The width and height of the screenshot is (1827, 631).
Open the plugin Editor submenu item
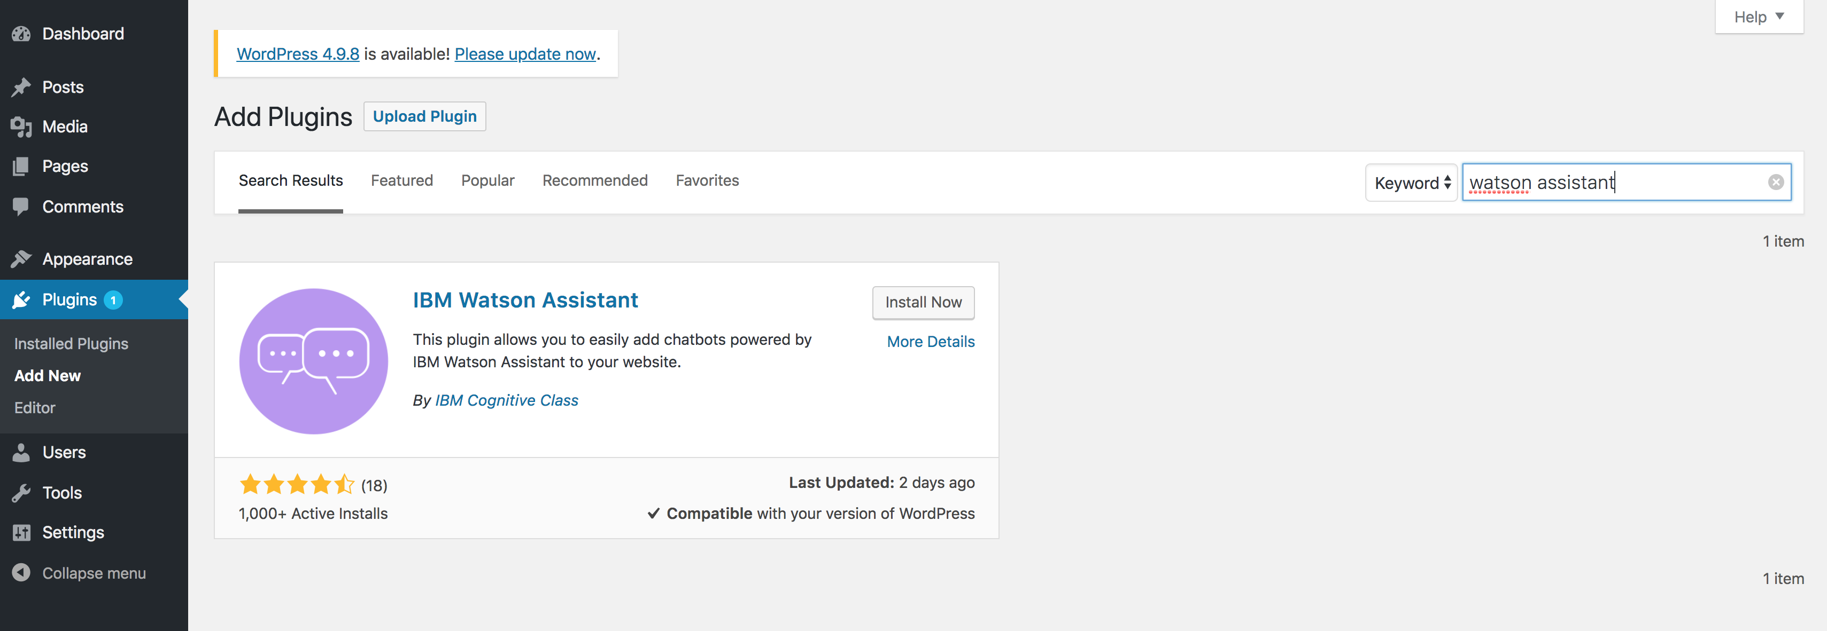35,408
